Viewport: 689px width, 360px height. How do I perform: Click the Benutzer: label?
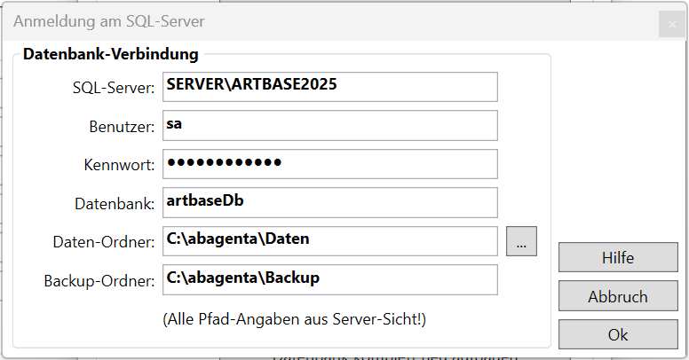tap(122, 127)
